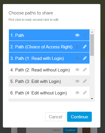Click the scroll up arrow of paths list
This screenshot has height=133, width=105.
click(92, 32)
